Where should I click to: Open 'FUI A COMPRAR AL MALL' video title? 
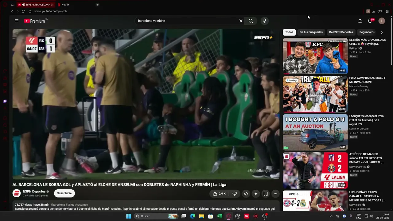tap(367, 80)
